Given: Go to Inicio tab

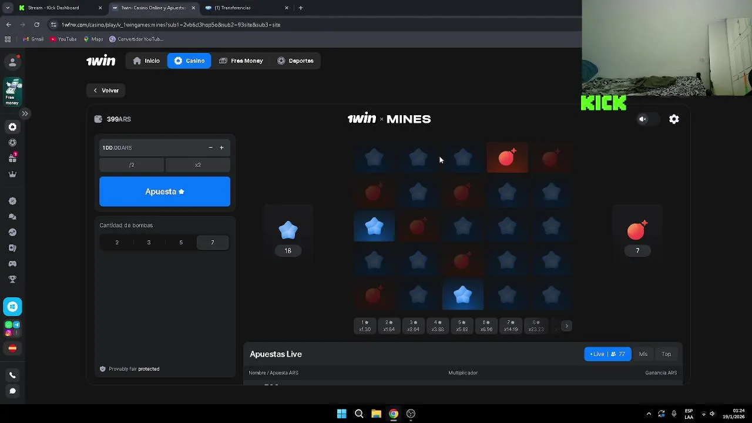Looking at the screenshot, I should pos(146,61).
